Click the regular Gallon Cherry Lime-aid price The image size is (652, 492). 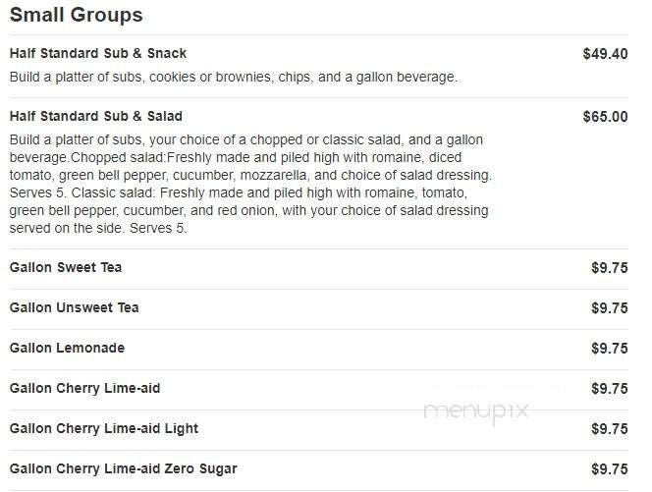609,389
